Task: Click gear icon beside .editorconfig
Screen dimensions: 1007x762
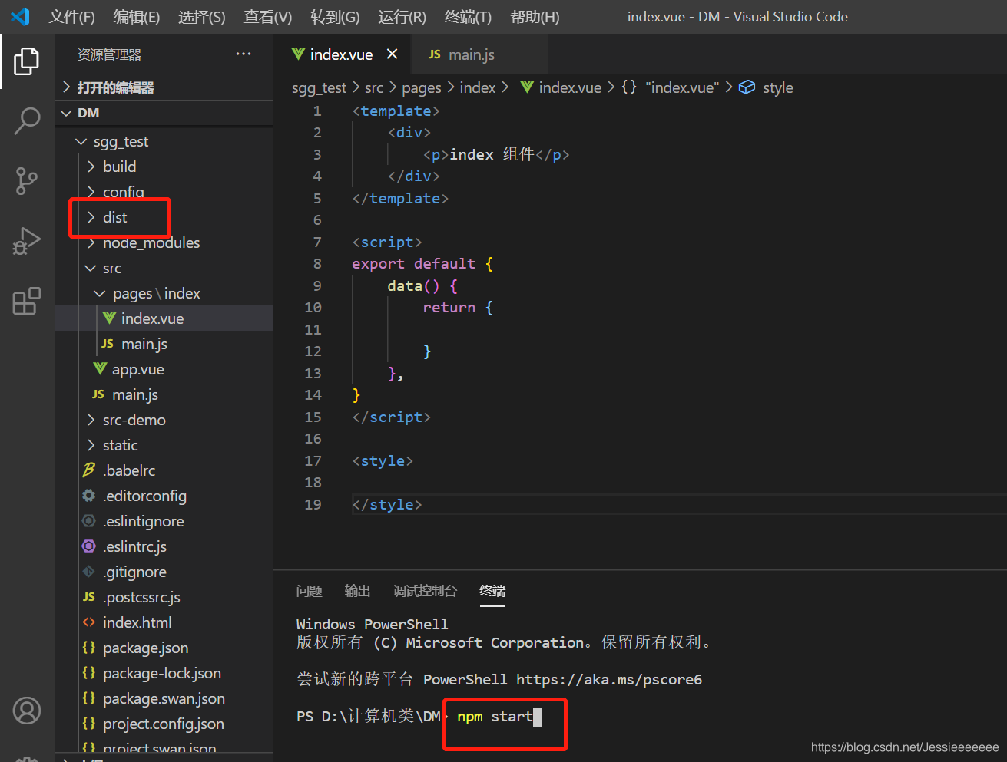Action: [89, 496]
